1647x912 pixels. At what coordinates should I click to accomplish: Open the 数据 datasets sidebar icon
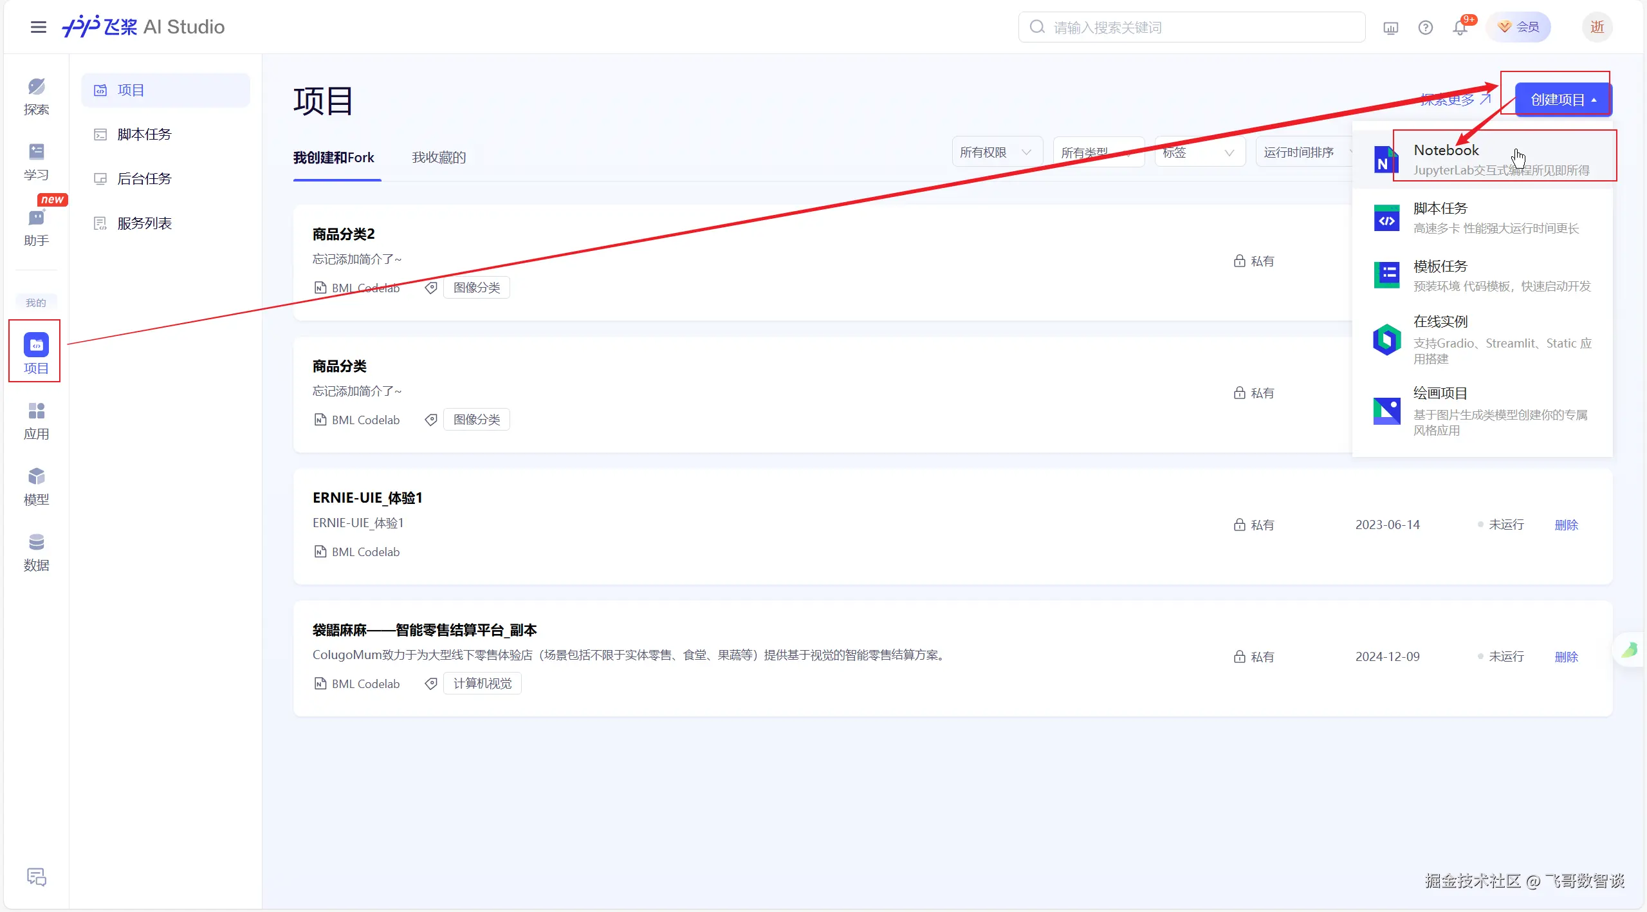click(x=36, y=552)
